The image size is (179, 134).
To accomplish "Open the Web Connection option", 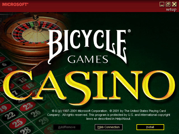I will [x=109, y=127].
